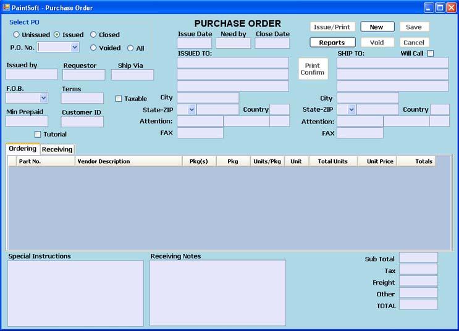Open the Reports button
Image resolution: width=459 pixels, height=331 pixels.
[332, 43]
